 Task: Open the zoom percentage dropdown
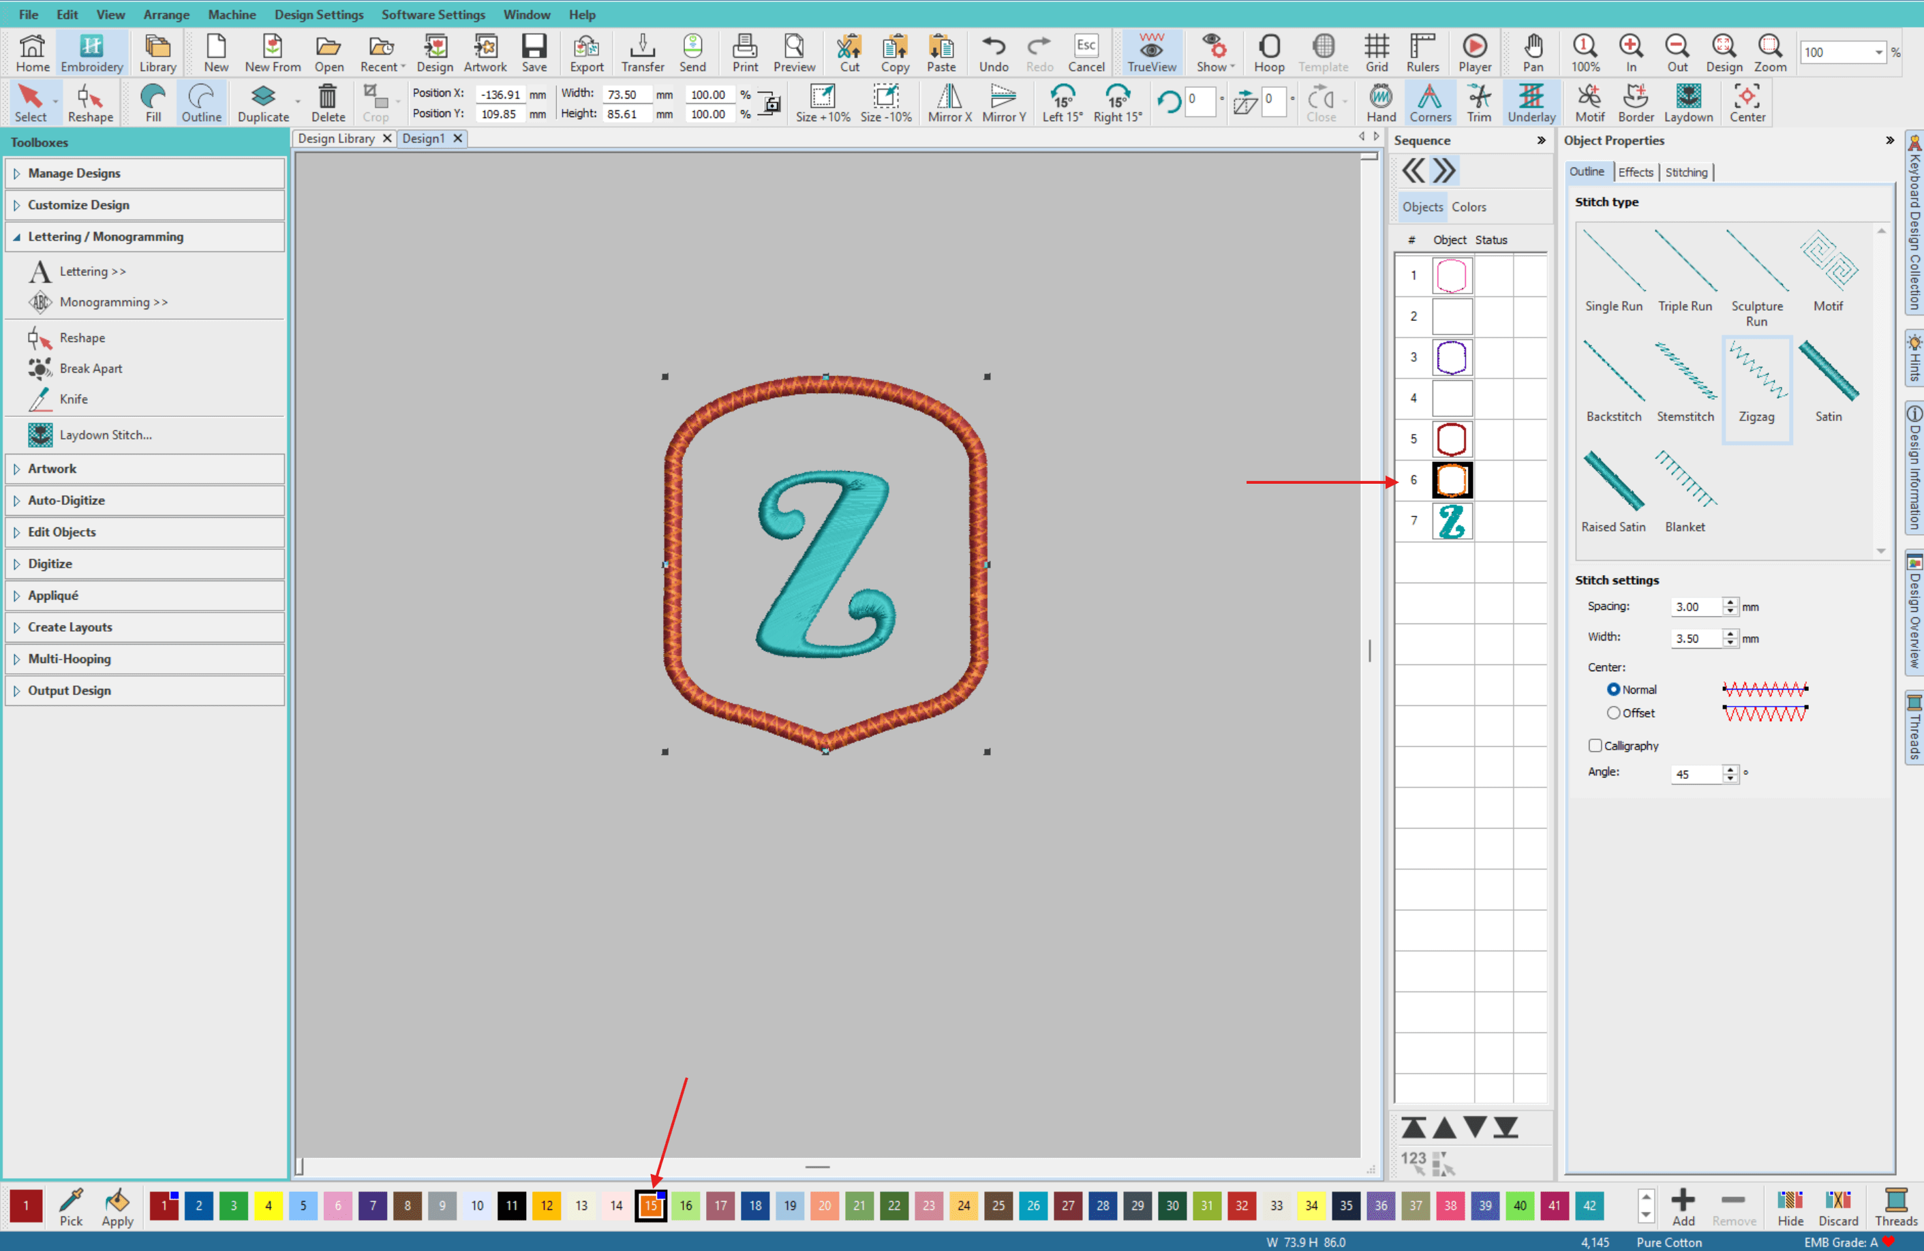(x=1878, y=52)
